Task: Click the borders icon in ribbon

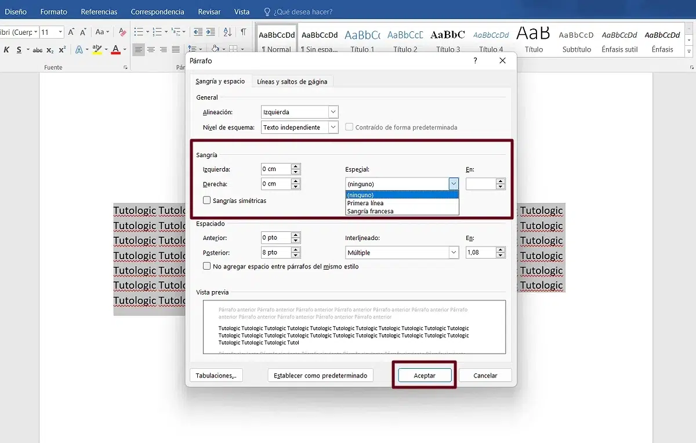Action: click(x=233, y=50)
